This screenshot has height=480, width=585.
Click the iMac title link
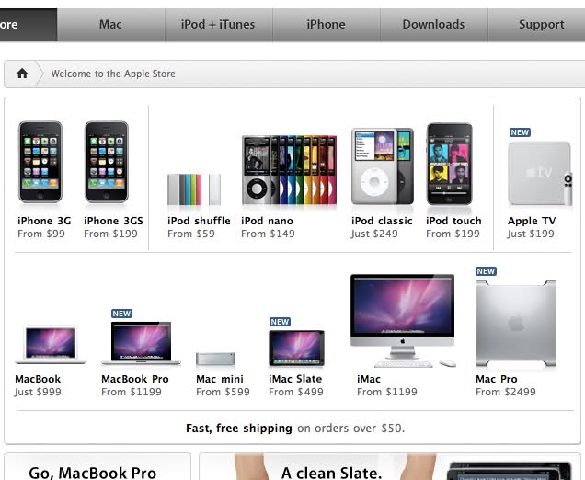pyautogui.click(x=369, y=379)
